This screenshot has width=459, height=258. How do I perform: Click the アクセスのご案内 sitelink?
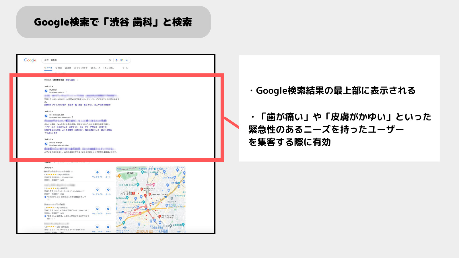pyautogui.click(x=59, y=105)
